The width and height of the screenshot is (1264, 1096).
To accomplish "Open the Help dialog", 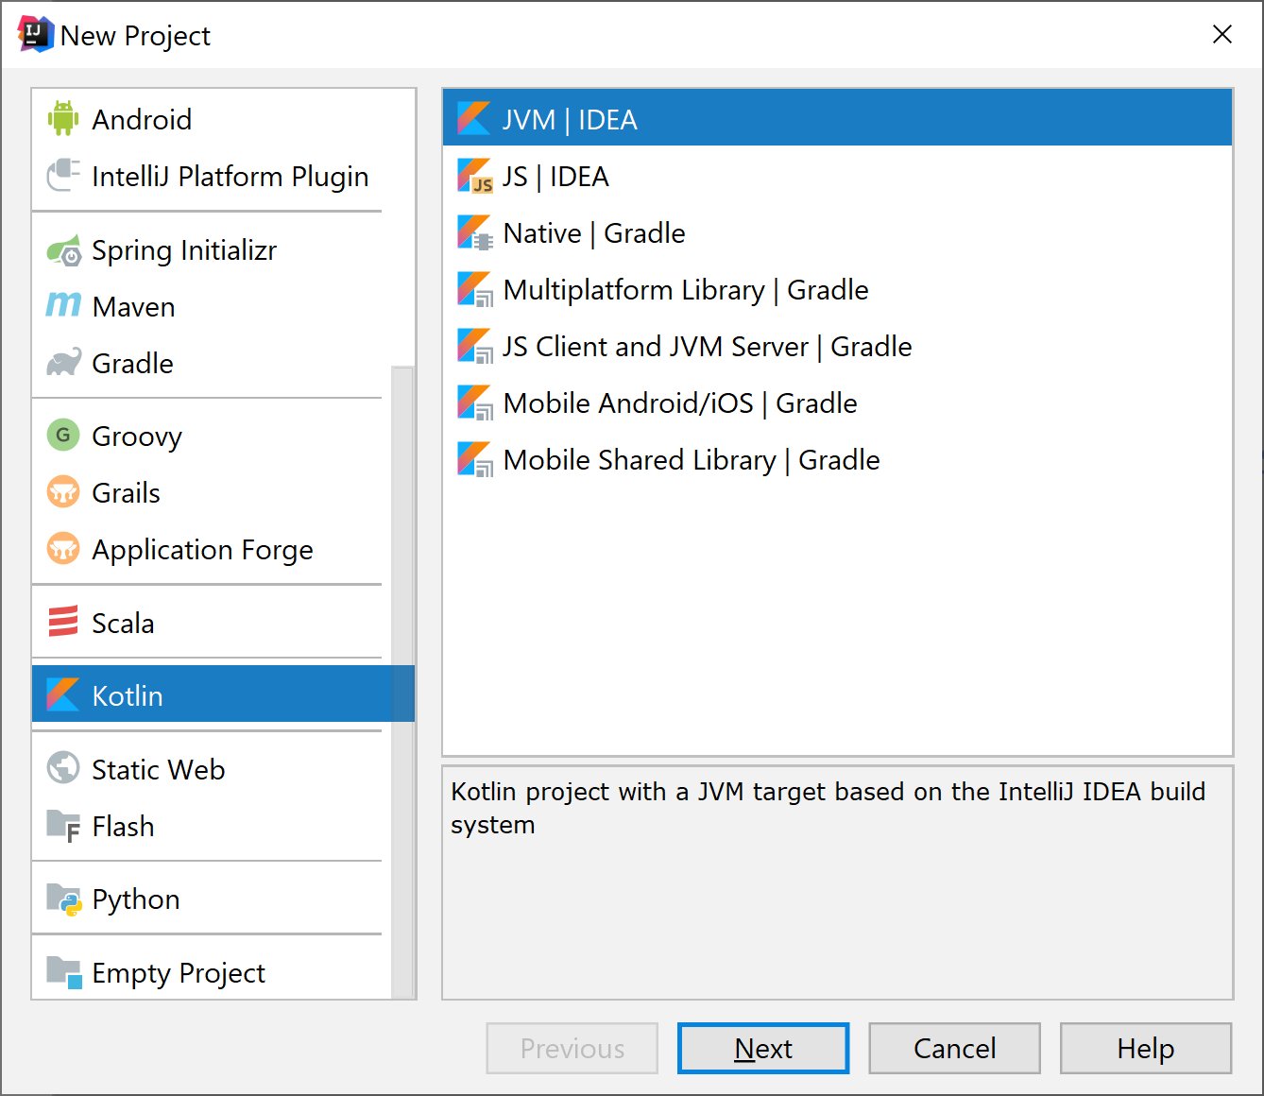I will point(1144,1048).
